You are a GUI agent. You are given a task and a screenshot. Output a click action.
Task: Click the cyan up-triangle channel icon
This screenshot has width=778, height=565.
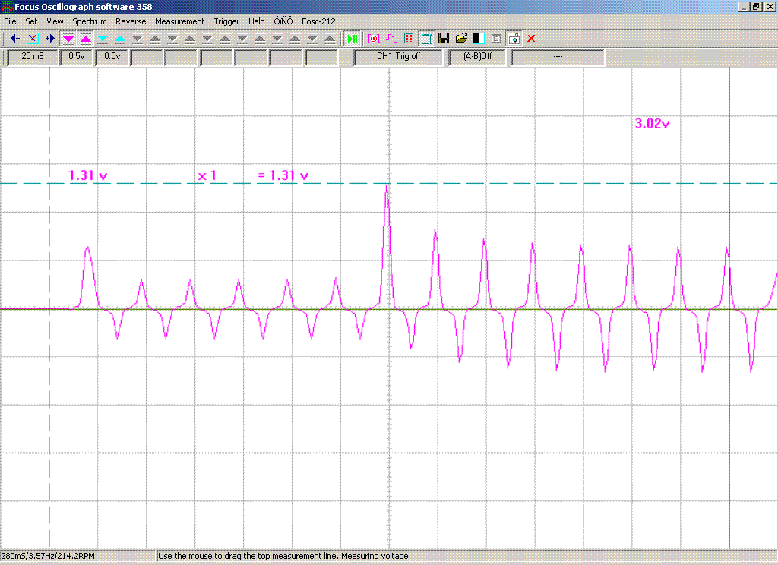click(x=120, y=38)
